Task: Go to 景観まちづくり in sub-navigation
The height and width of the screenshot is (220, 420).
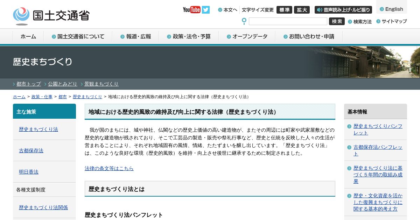Action: (x=101, y=84)
